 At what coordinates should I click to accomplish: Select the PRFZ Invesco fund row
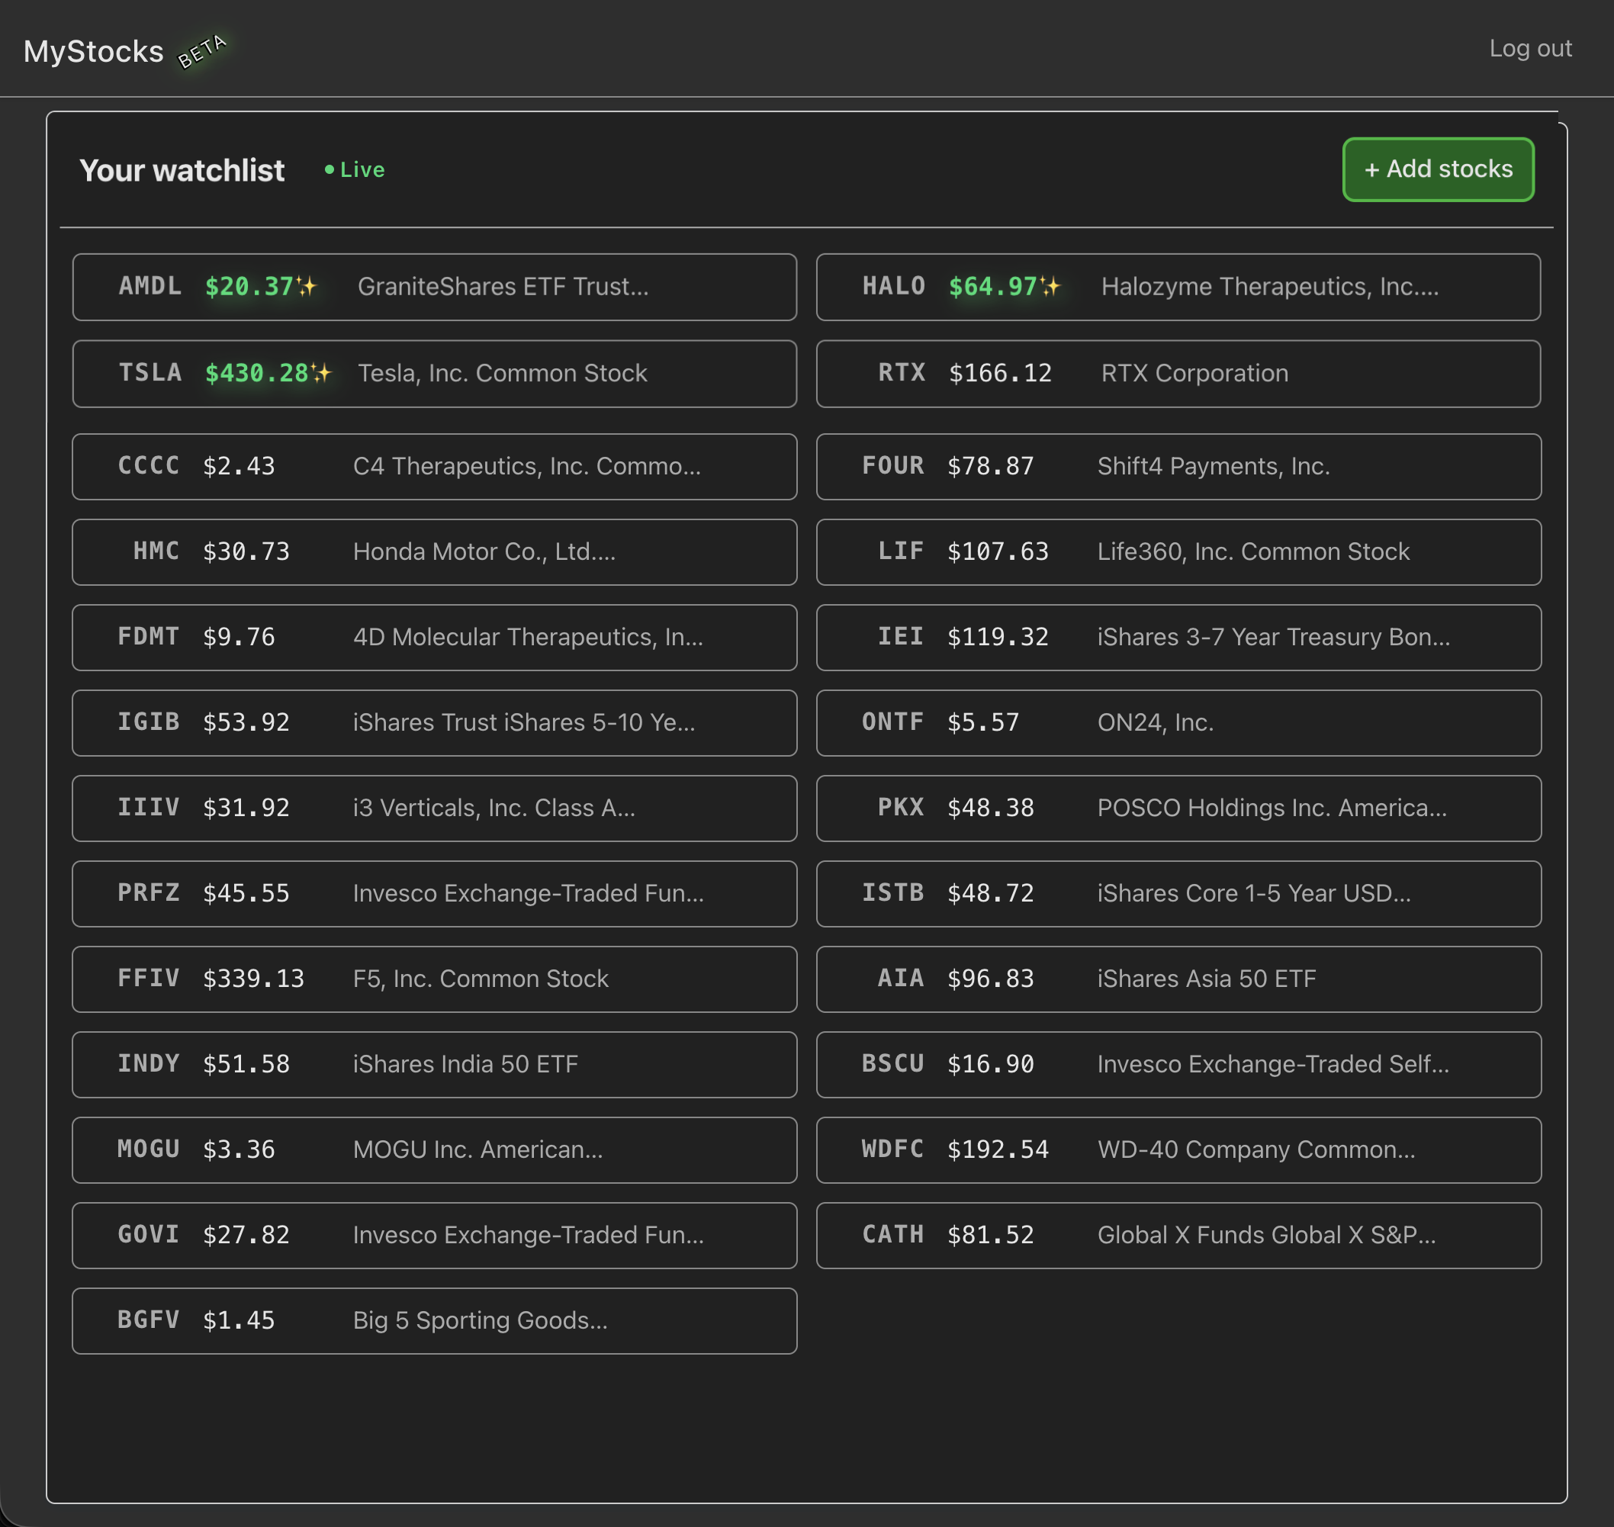pyautogui.click(x=435, y=894)
